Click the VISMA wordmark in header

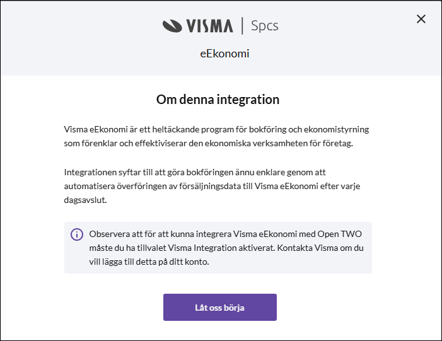[x=209, y=26]
